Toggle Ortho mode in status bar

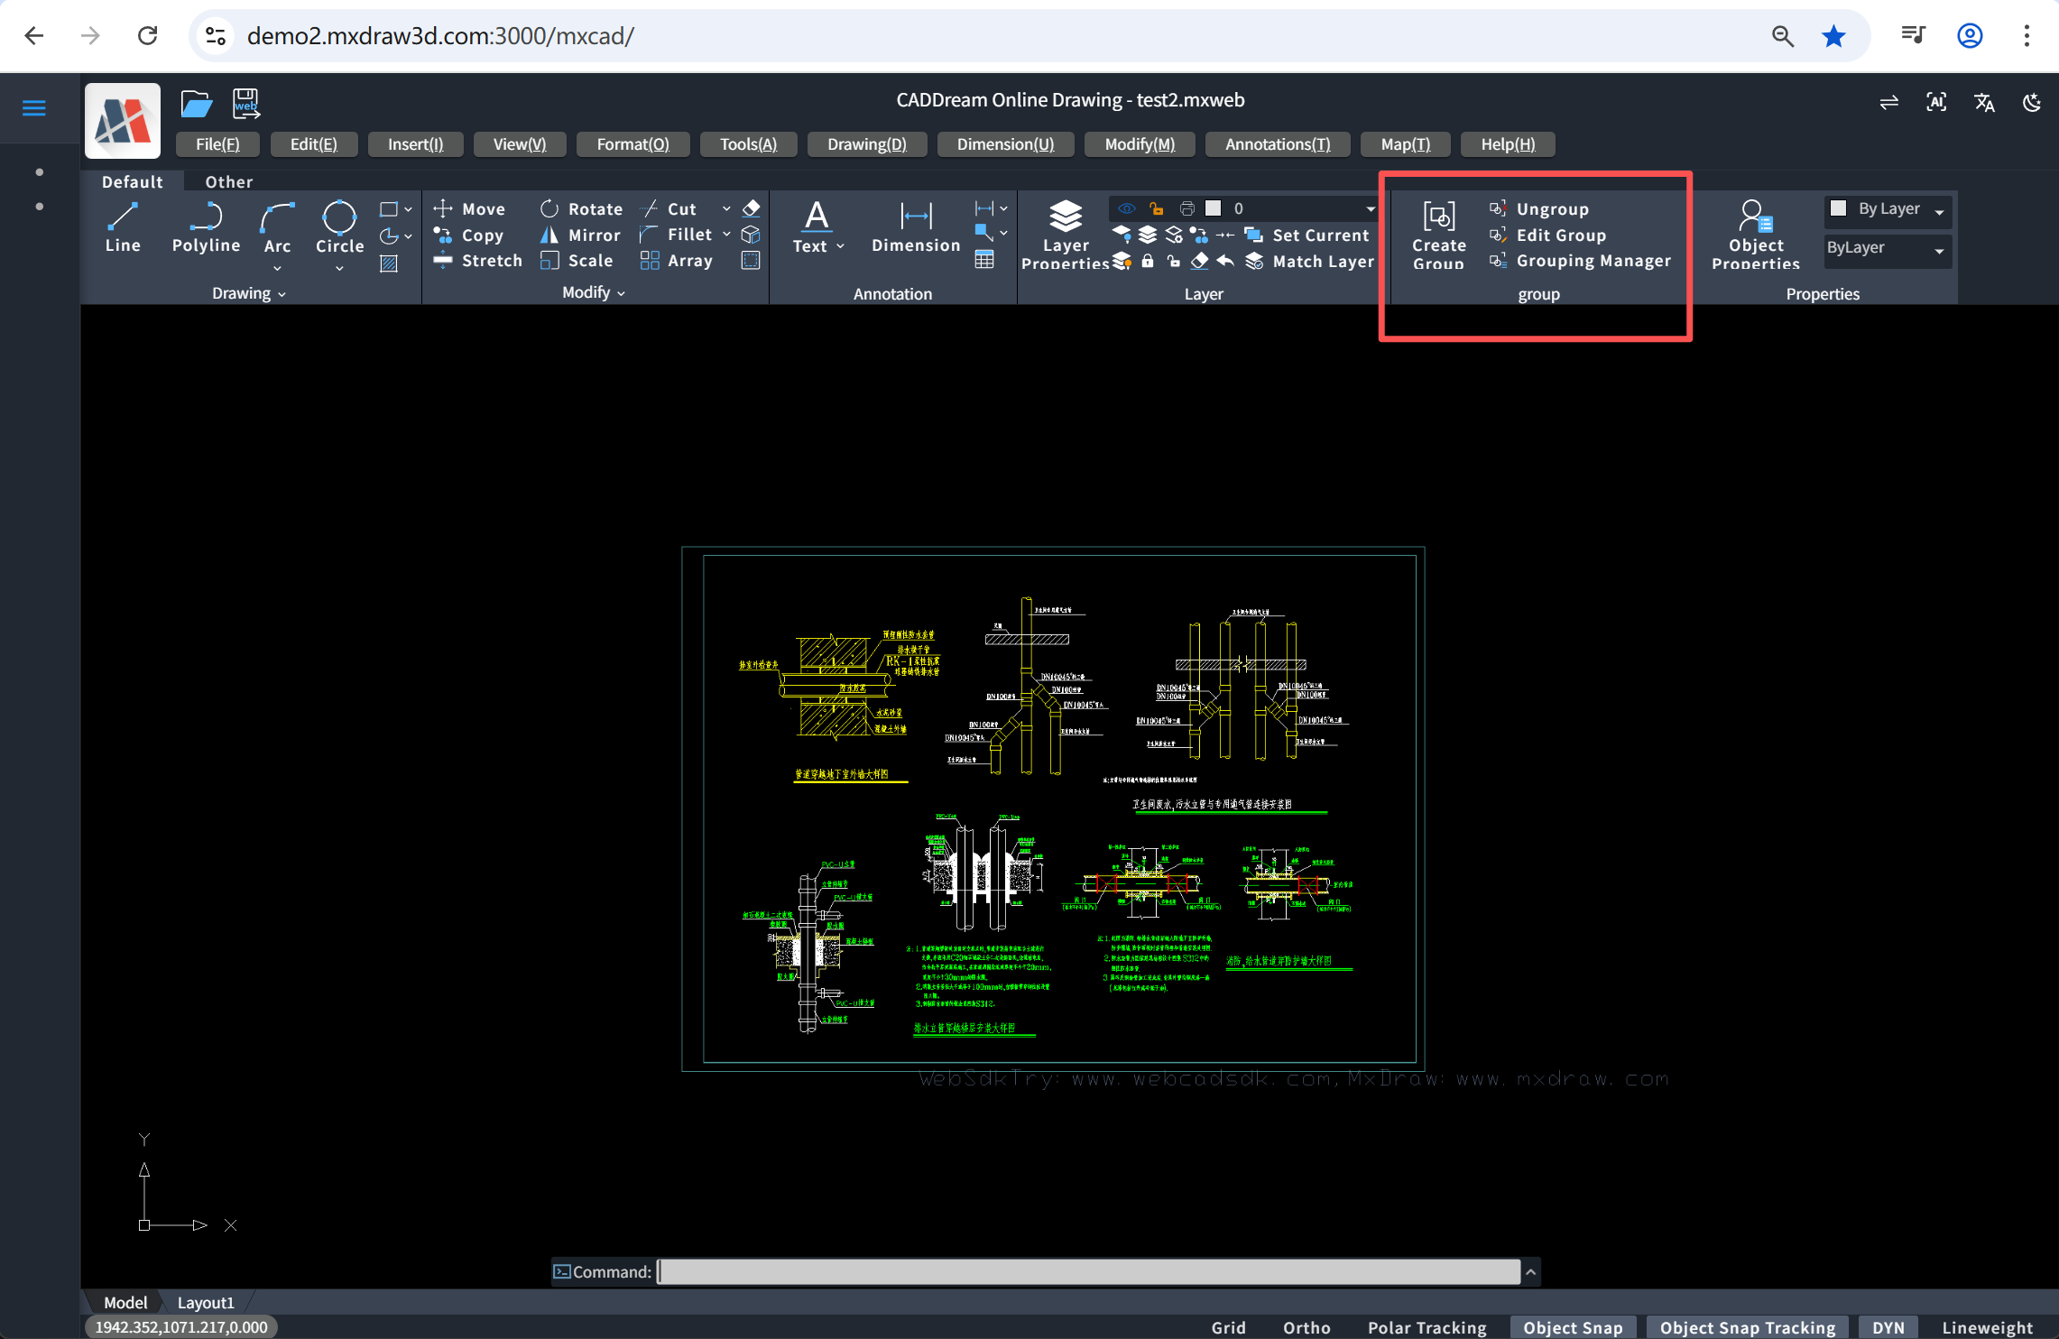point(1306,1327)
